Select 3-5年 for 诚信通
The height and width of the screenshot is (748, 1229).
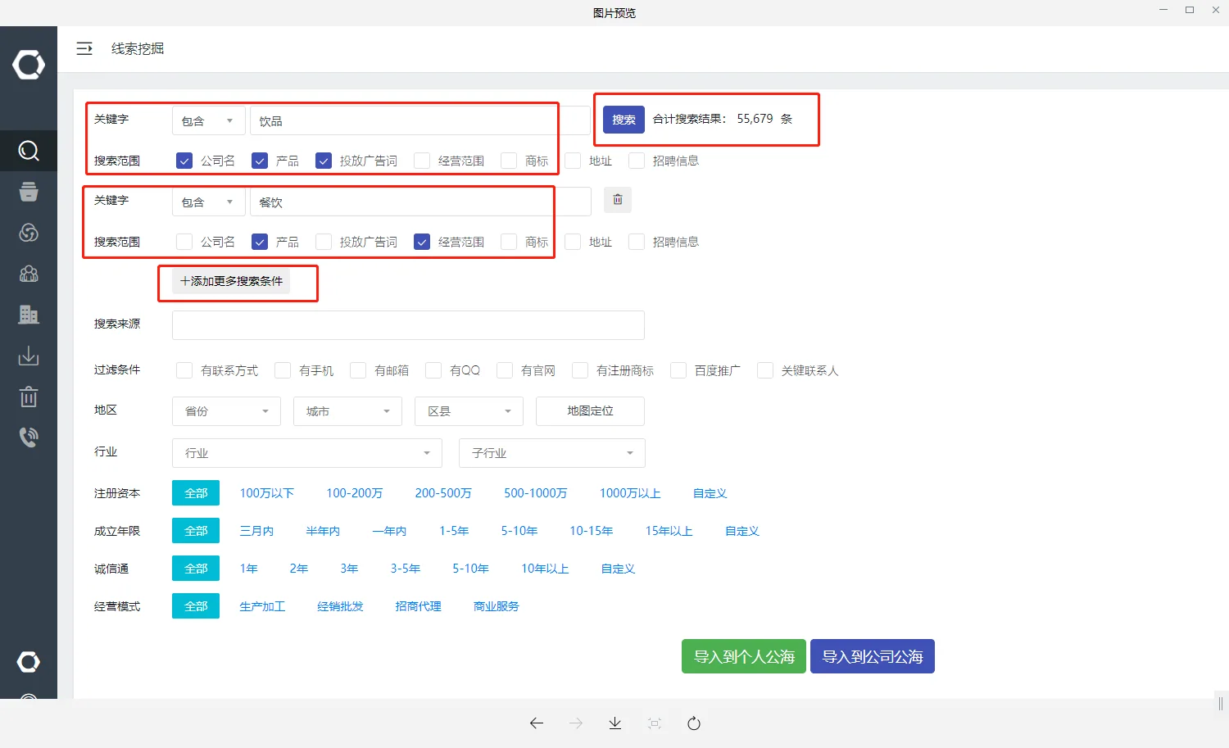pos(406,569)
